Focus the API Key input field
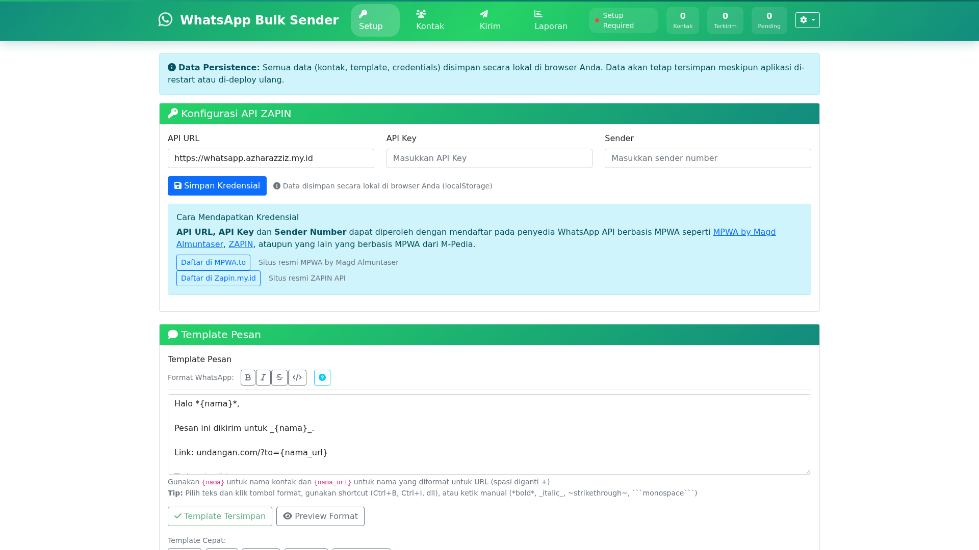The width and height of the screenshot is (979, 550). click(x=489, y=158)
